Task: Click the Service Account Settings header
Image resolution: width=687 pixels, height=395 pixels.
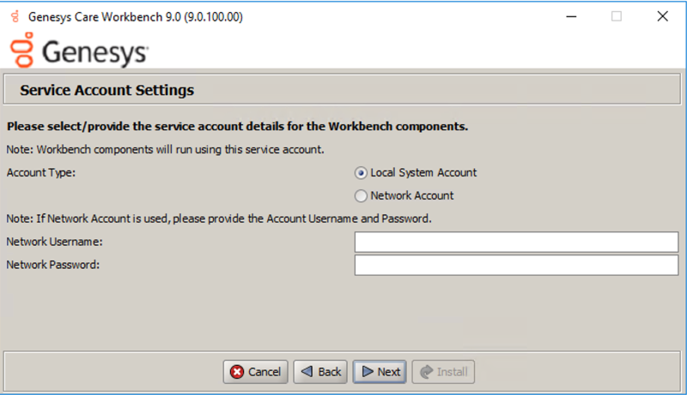Action: click(x=107, y=90)
